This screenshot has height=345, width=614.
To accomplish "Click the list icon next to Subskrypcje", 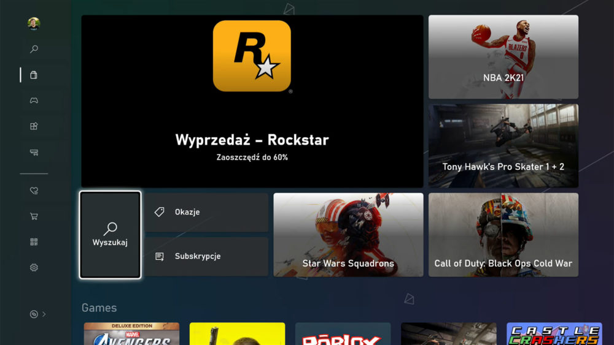I will [160, 256].
